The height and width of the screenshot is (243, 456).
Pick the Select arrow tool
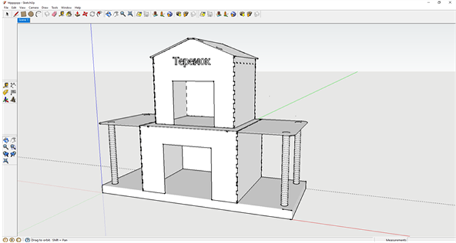click(7, 14)
